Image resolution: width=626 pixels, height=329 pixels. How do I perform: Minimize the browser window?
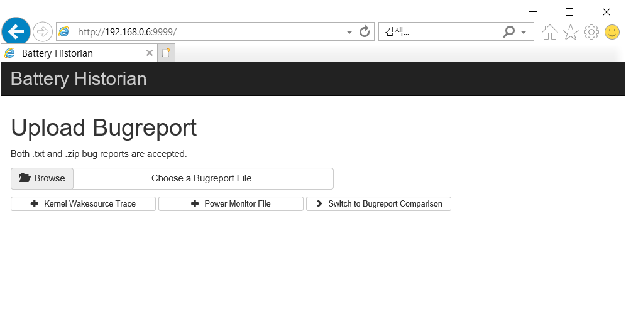tap(533, 11)
